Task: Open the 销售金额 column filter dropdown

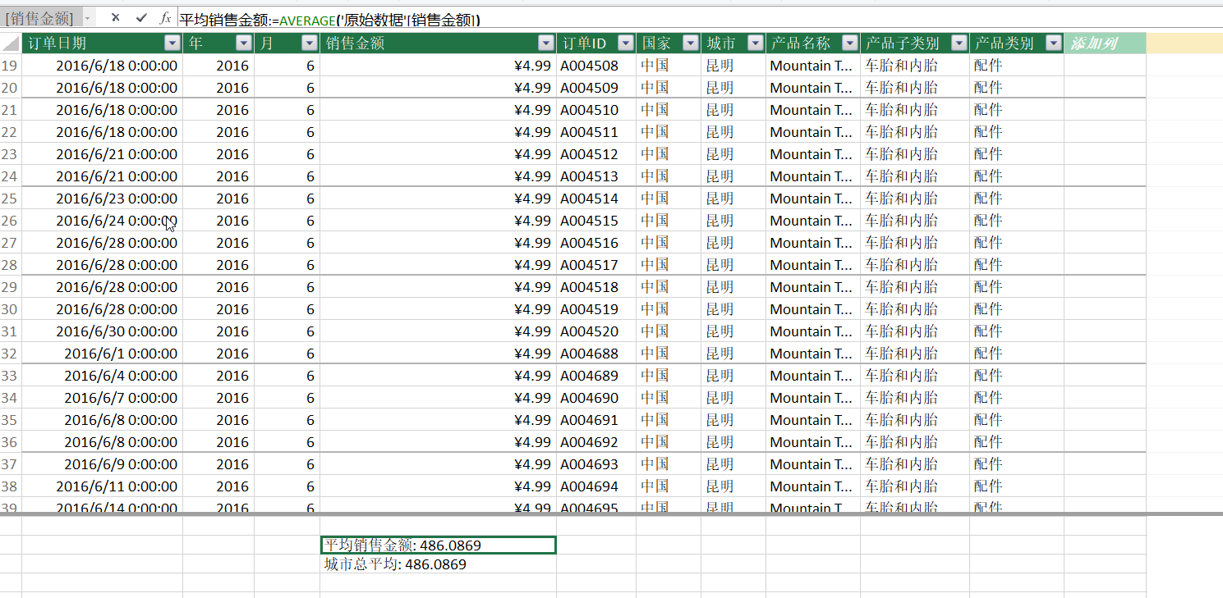Action: (545, 43)
